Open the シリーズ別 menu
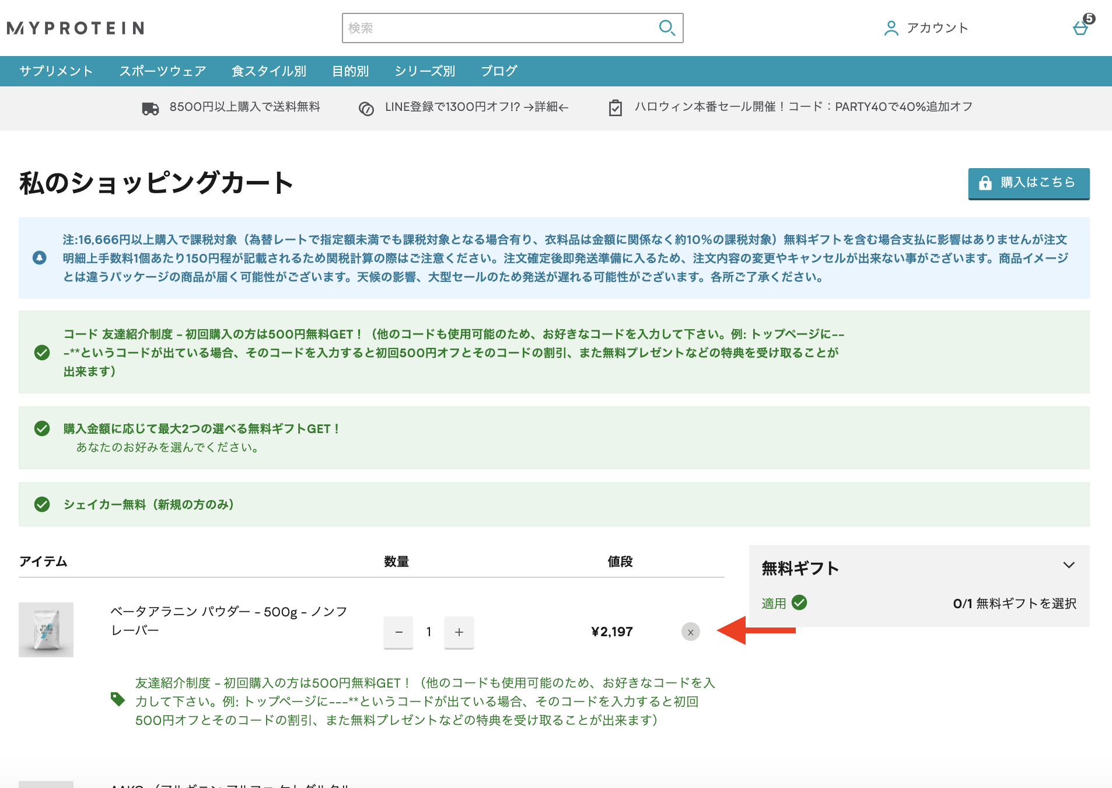 click(x=425, y=71)
